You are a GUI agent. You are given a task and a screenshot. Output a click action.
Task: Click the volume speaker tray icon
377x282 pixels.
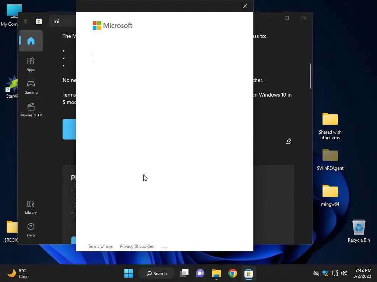coord(344,273)
